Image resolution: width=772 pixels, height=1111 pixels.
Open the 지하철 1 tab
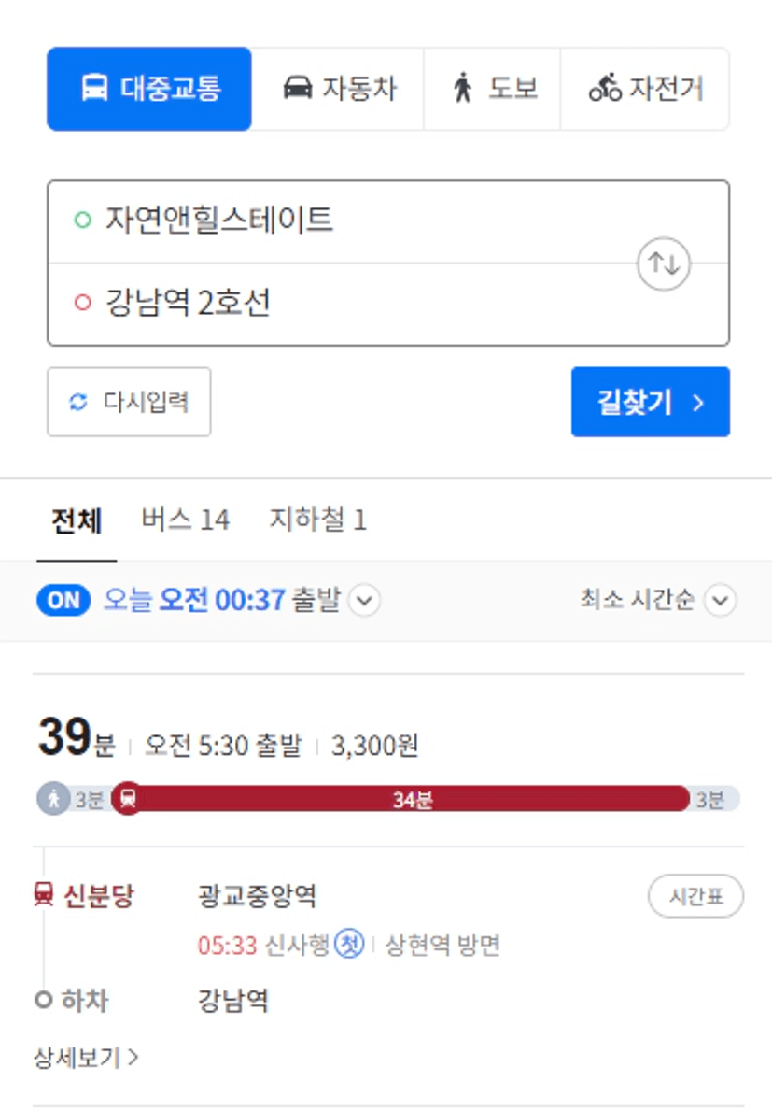click(x=317, y=520)
